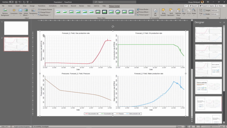Open the Color adjustment dropdown
Image resolution: width=227 pixels, height=128 pixels.
(x=21, y=12)
